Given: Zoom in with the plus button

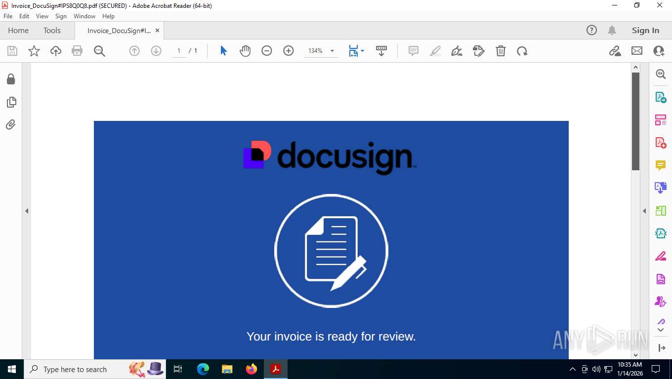Looking at the screenshot, I should [x=289, y=51].
